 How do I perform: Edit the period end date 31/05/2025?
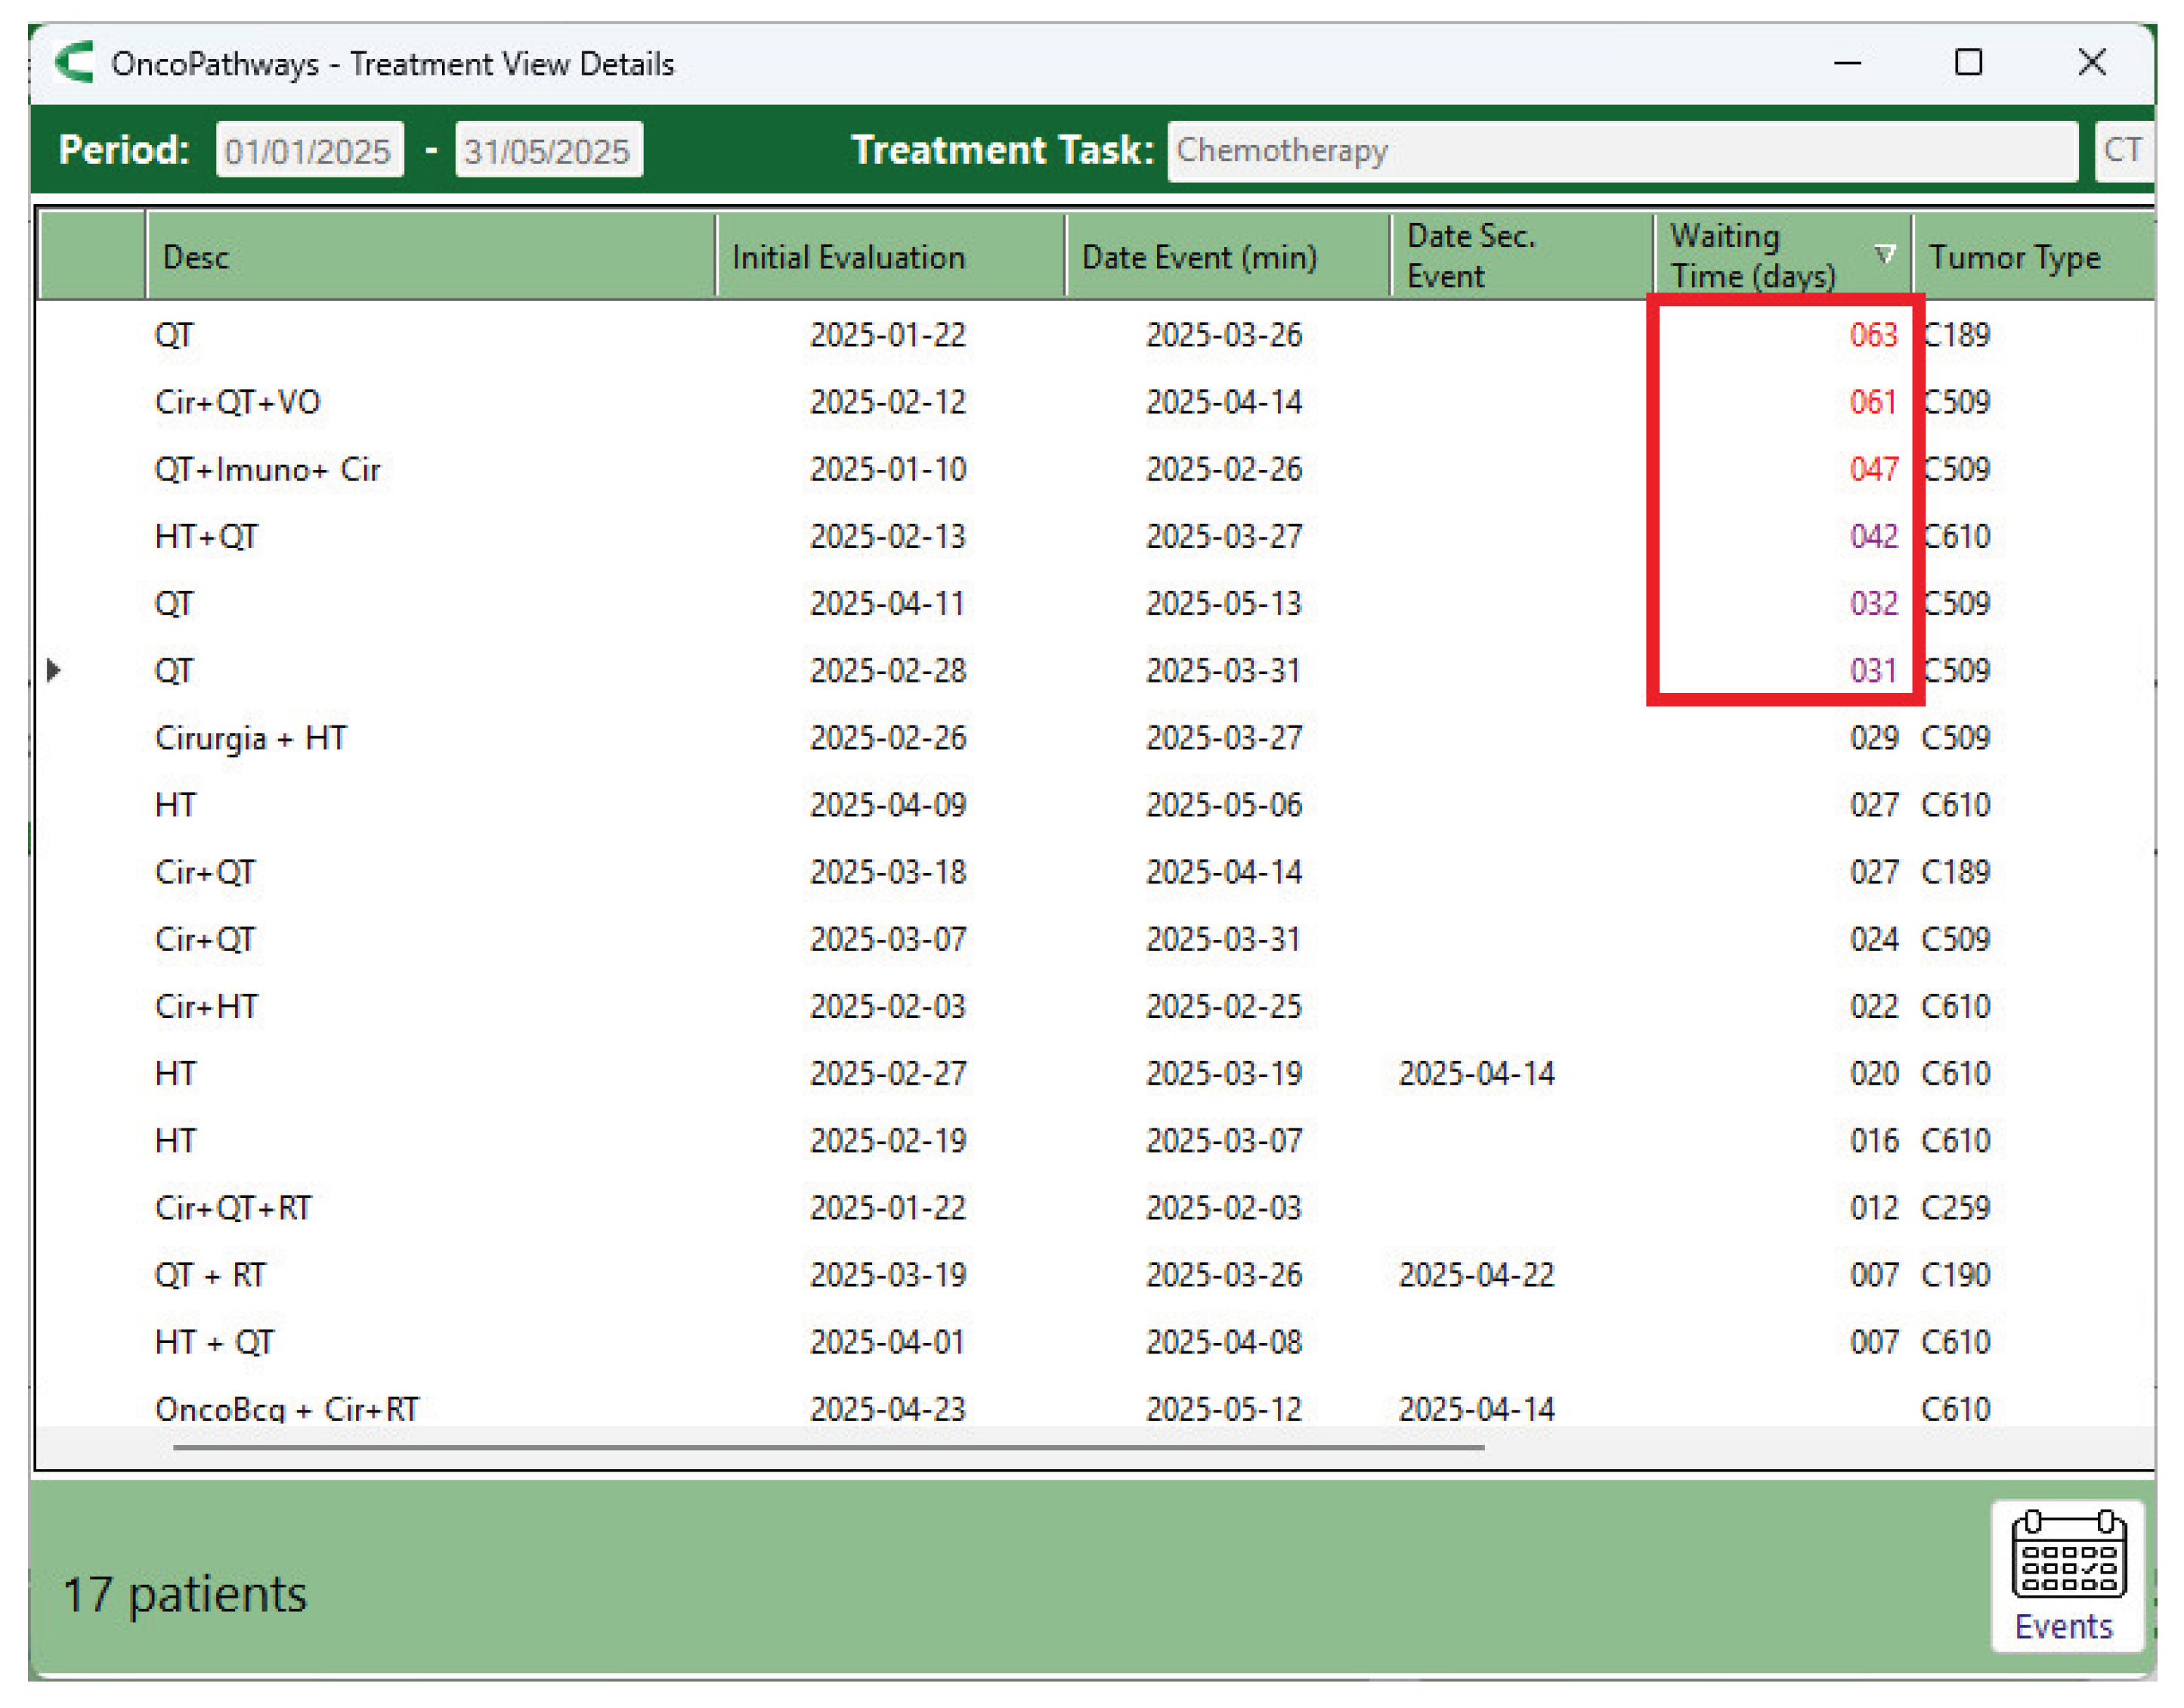click(547, 150)
